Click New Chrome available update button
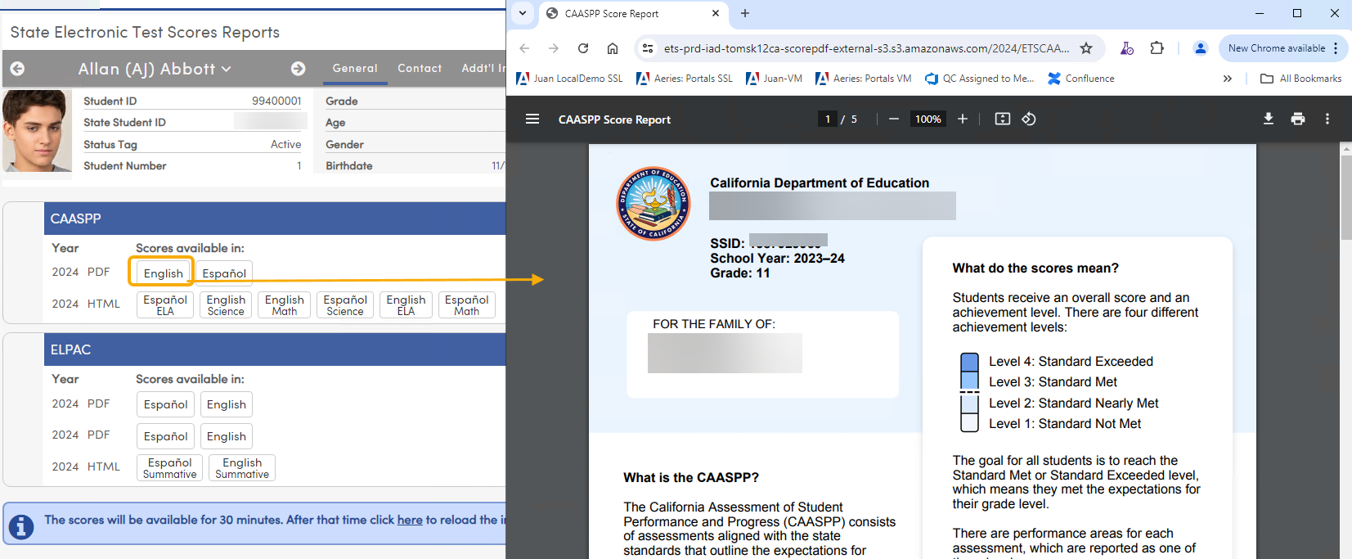Viewport: 1352px width, 559px height. coord(1276,48)
